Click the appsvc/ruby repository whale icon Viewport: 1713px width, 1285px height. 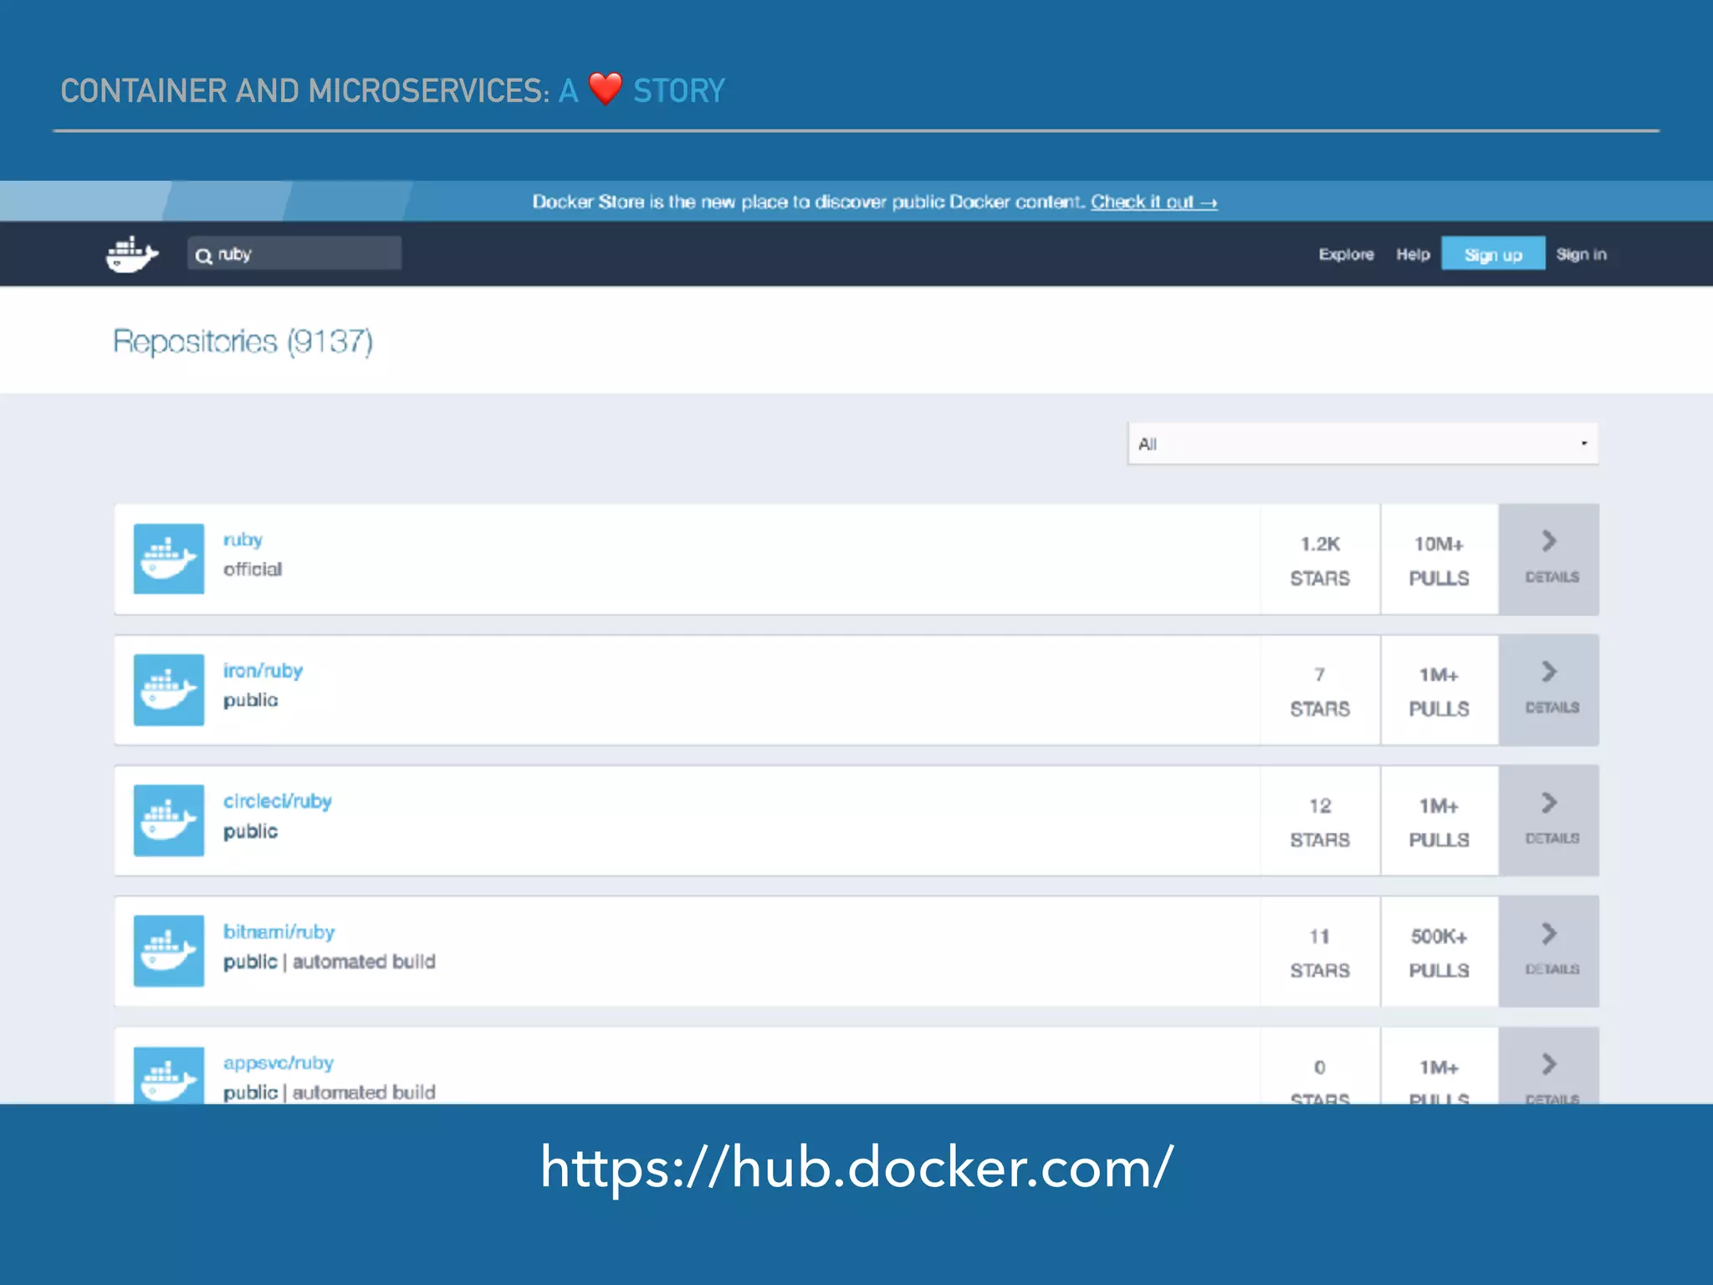(x=169, y=1075)
